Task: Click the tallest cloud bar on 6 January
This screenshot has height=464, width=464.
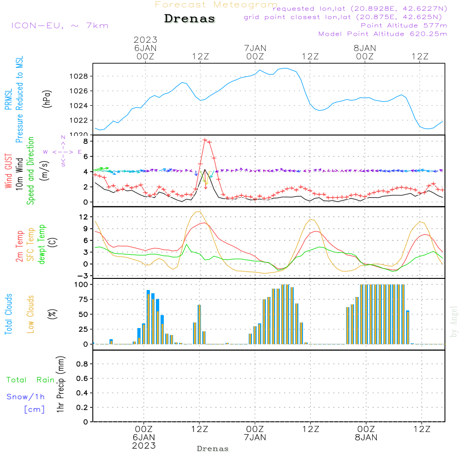Action: 148,317
